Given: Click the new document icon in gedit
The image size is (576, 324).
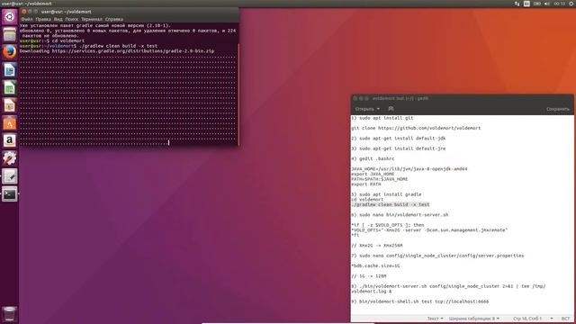Looking at the screenshot, I should [391, 109].
